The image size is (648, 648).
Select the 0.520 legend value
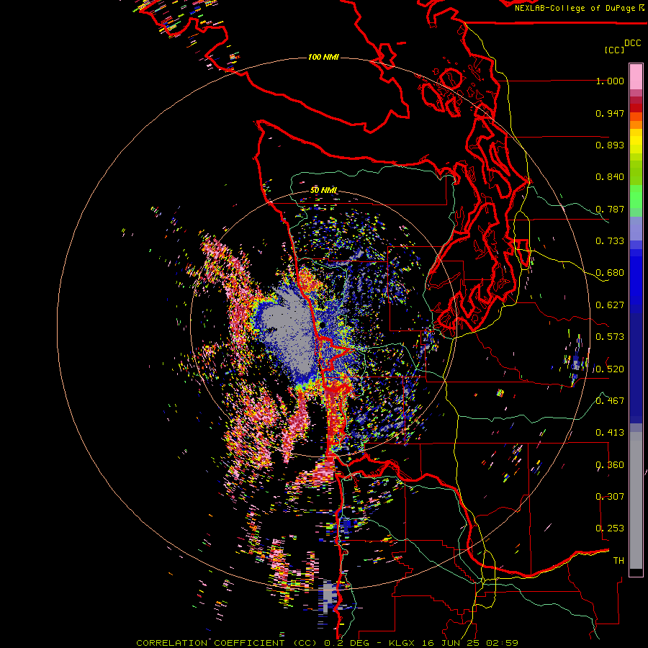610,369
